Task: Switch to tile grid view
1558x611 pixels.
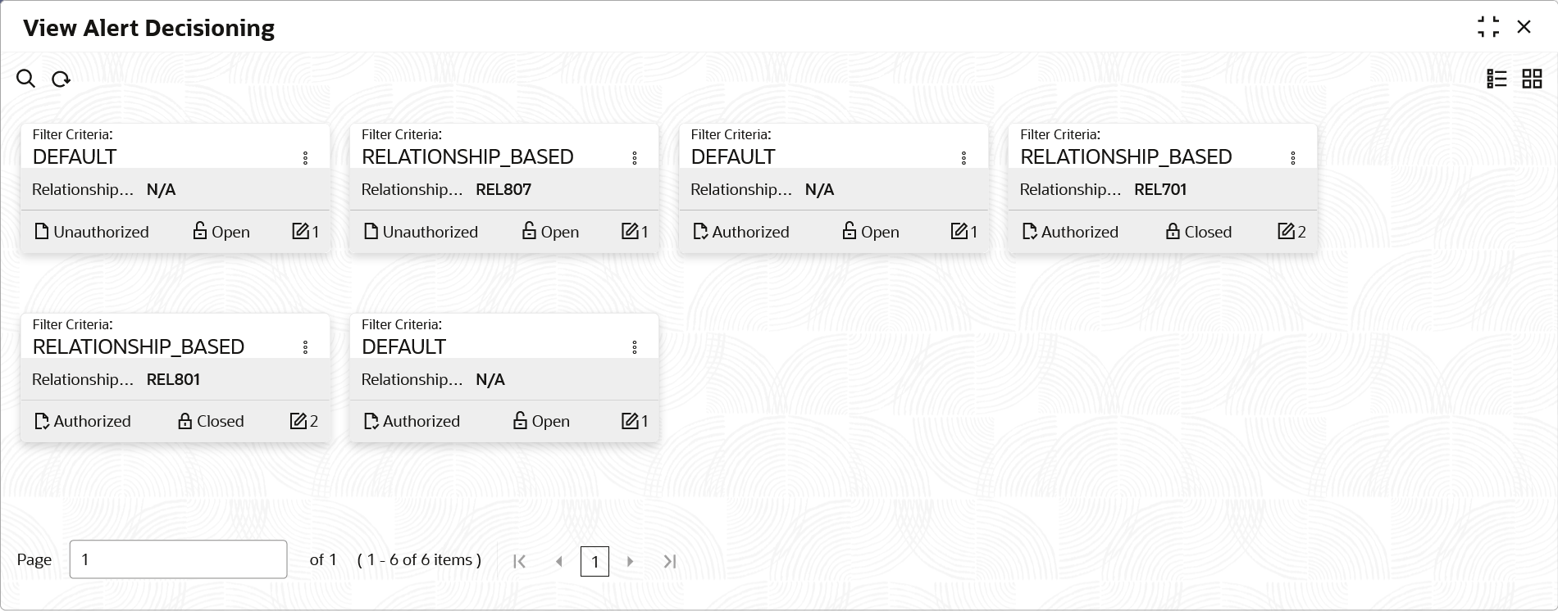Action: pos(1532,79)
